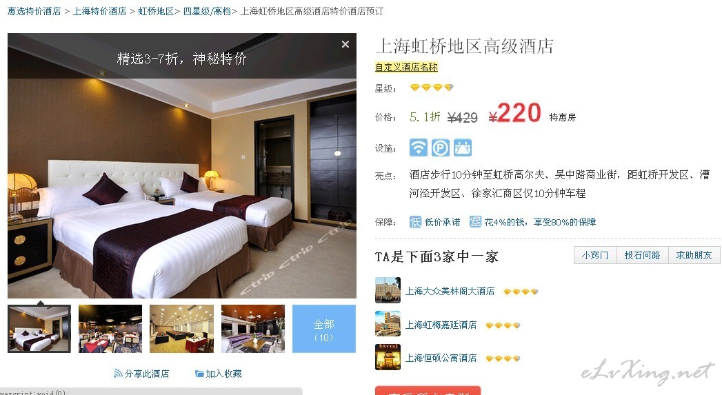722x395 pixels.
Task: Go to 虹桥地区 breadcrumb link
Action: 156,11
